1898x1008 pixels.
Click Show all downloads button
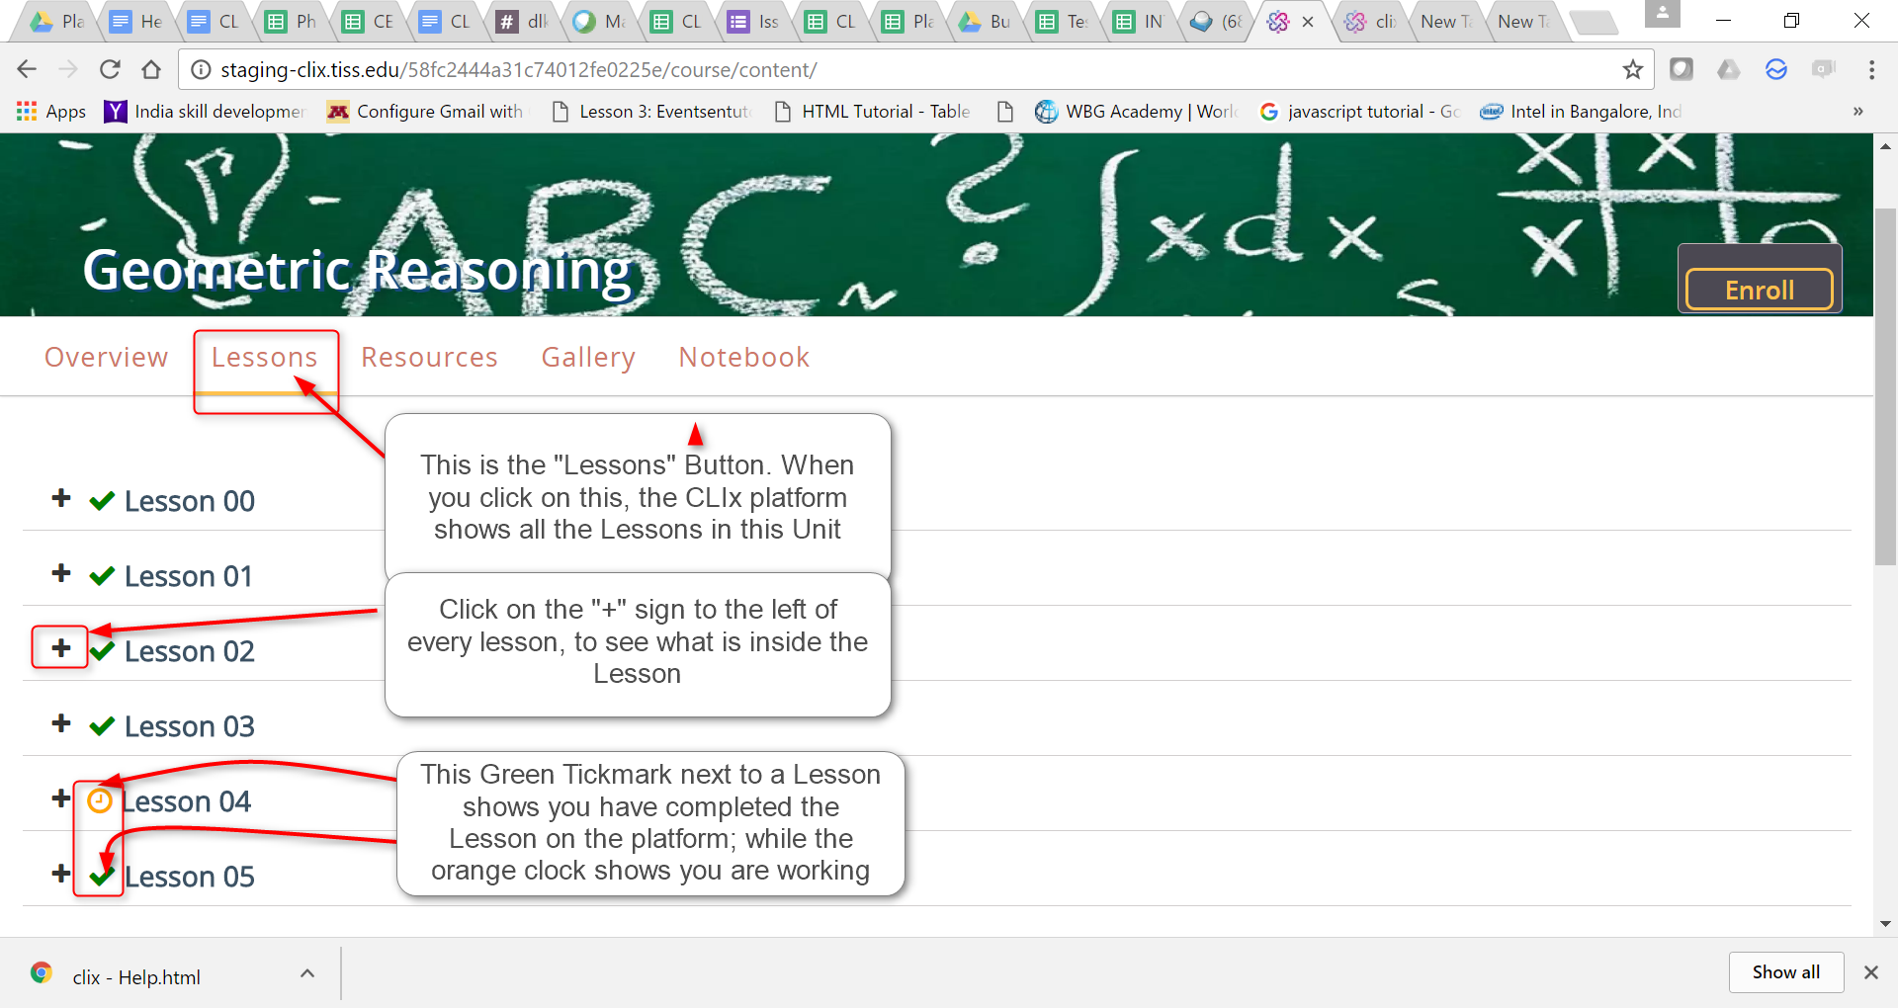click(1785, 972)
